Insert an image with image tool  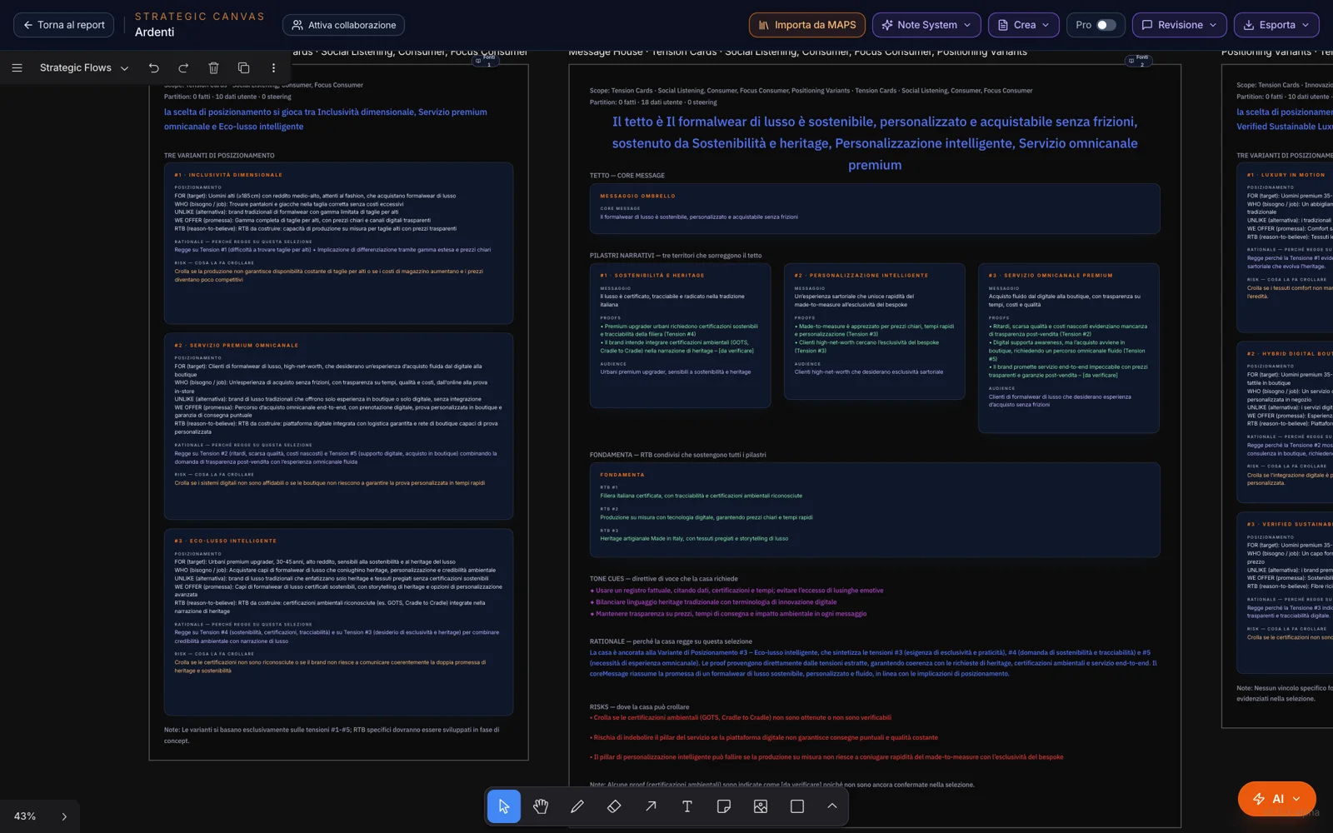(x=761, y=806)
